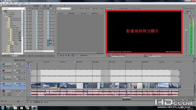Toggle Enable Snapping in the toolbar

35,6
